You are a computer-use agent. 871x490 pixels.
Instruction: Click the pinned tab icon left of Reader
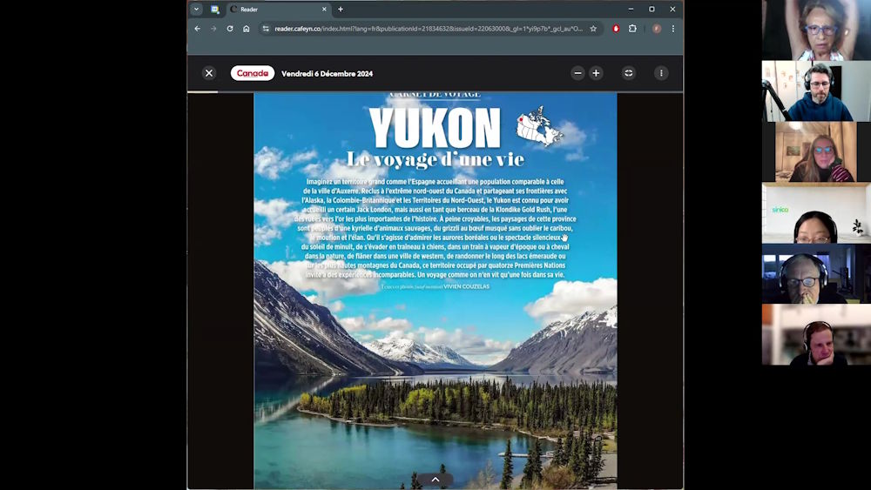pos(215,9)
